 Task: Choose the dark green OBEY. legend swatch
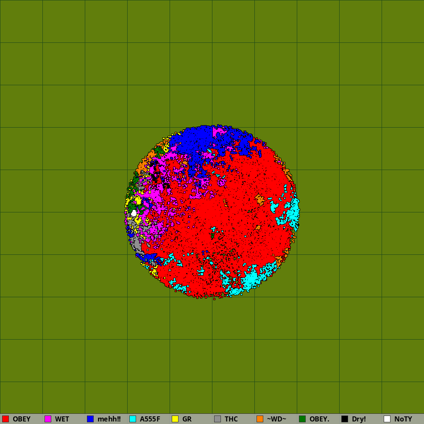(x=302, y=419)
